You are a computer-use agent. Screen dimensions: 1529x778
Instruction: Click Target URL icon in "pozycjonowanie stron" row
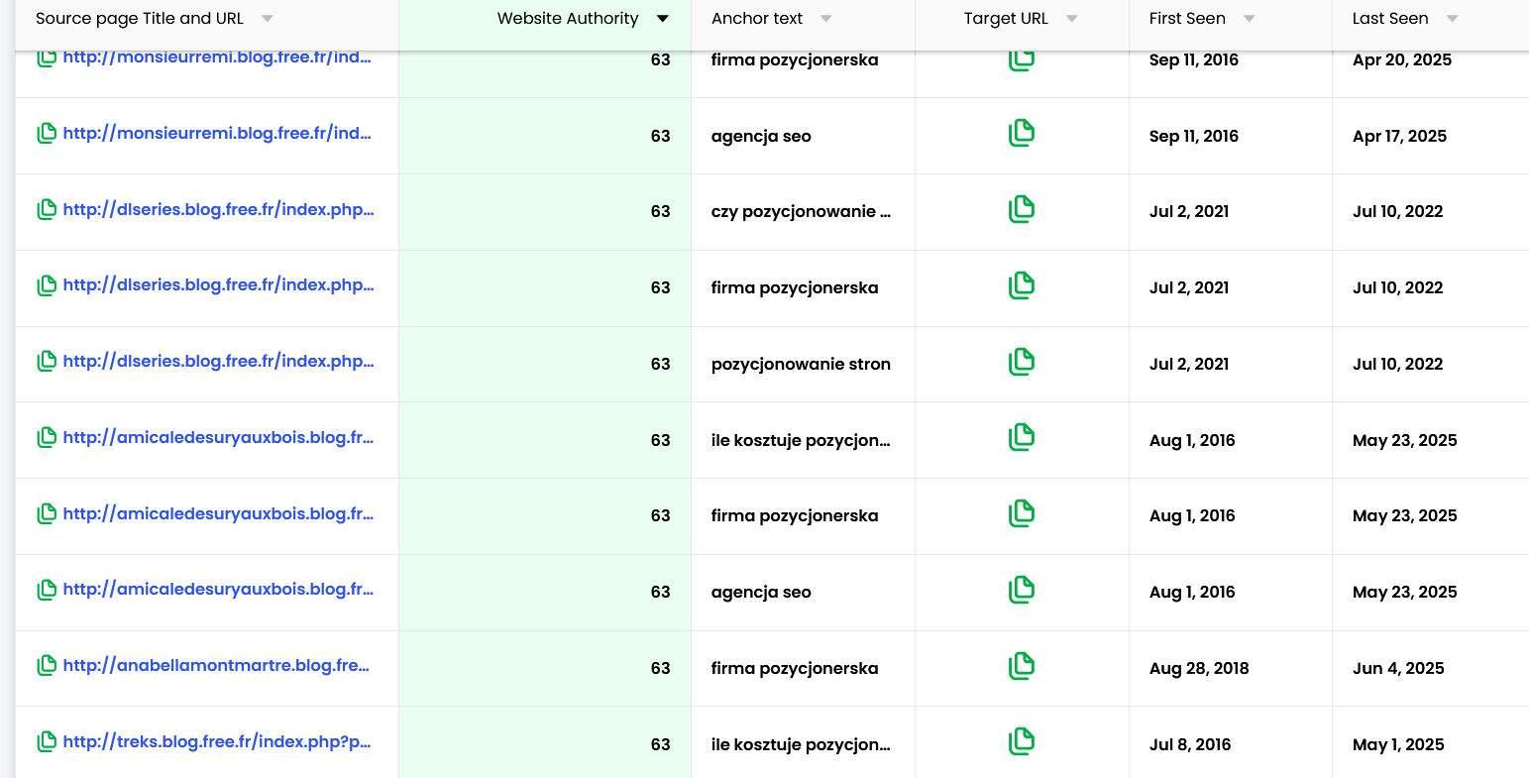pyautogui.click(x=1021, y=363)
